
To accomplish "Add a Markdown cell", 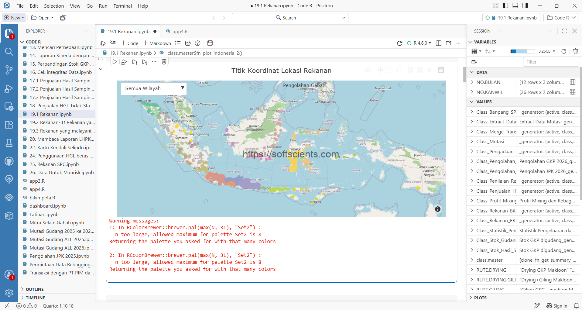I will 157,43.
